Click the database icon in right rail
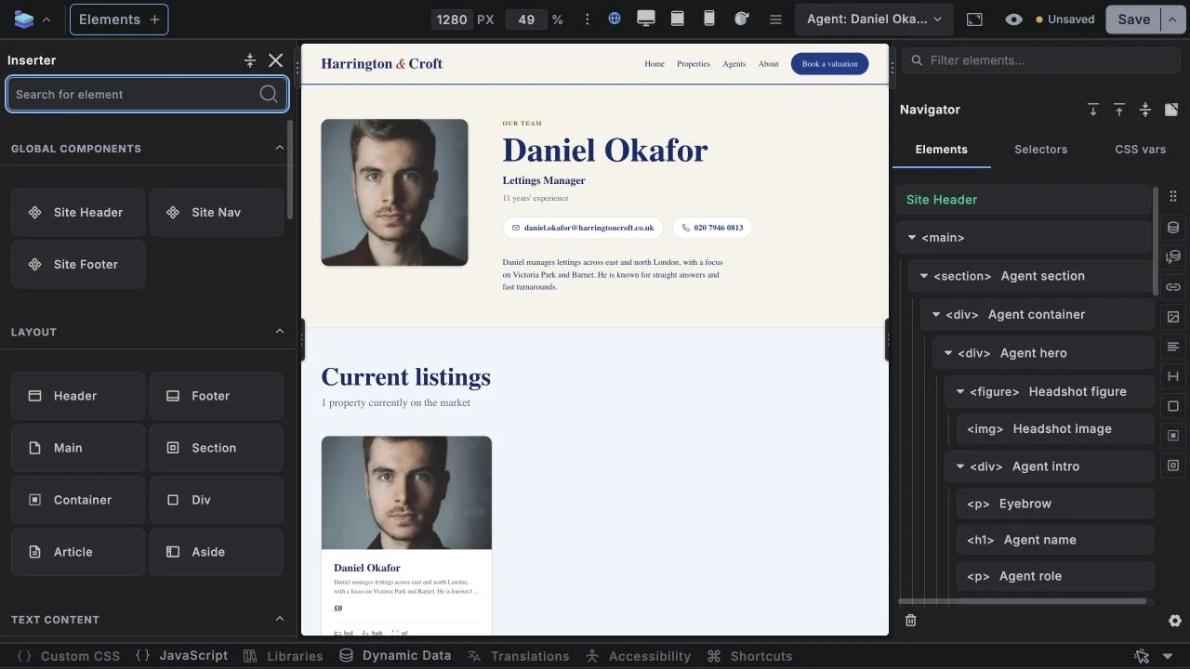Viewport: 1190px width, 669px height. pos(1173,228)
